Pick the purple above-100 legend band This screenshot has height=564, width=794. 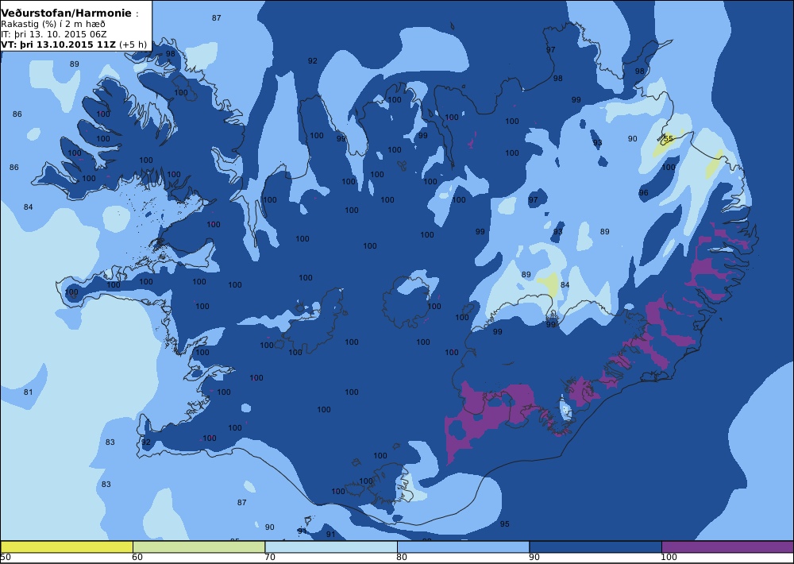click(x=727, y=547)
